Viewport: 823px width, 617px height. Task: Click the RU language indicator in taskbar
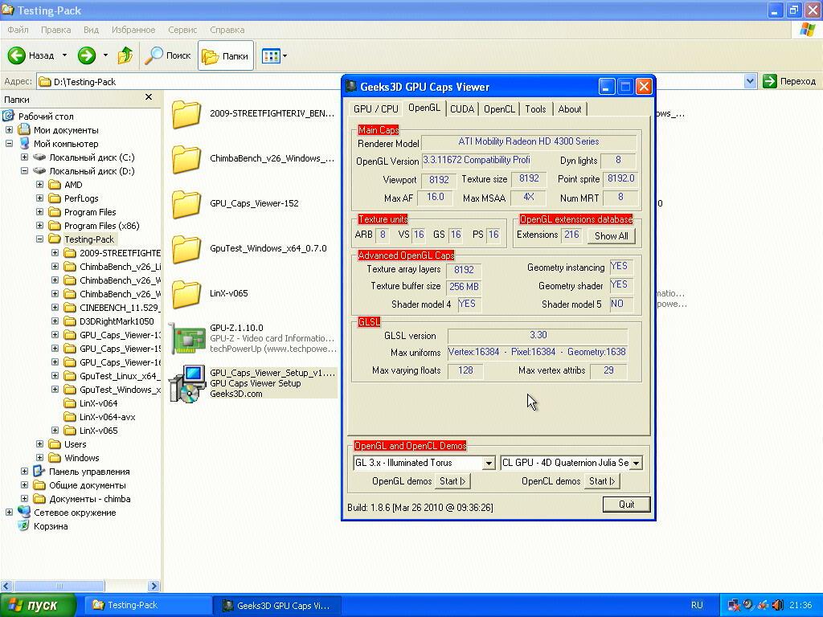click(697, 605)
